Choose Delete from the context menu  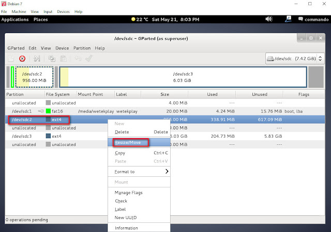(x=139, y=132)
